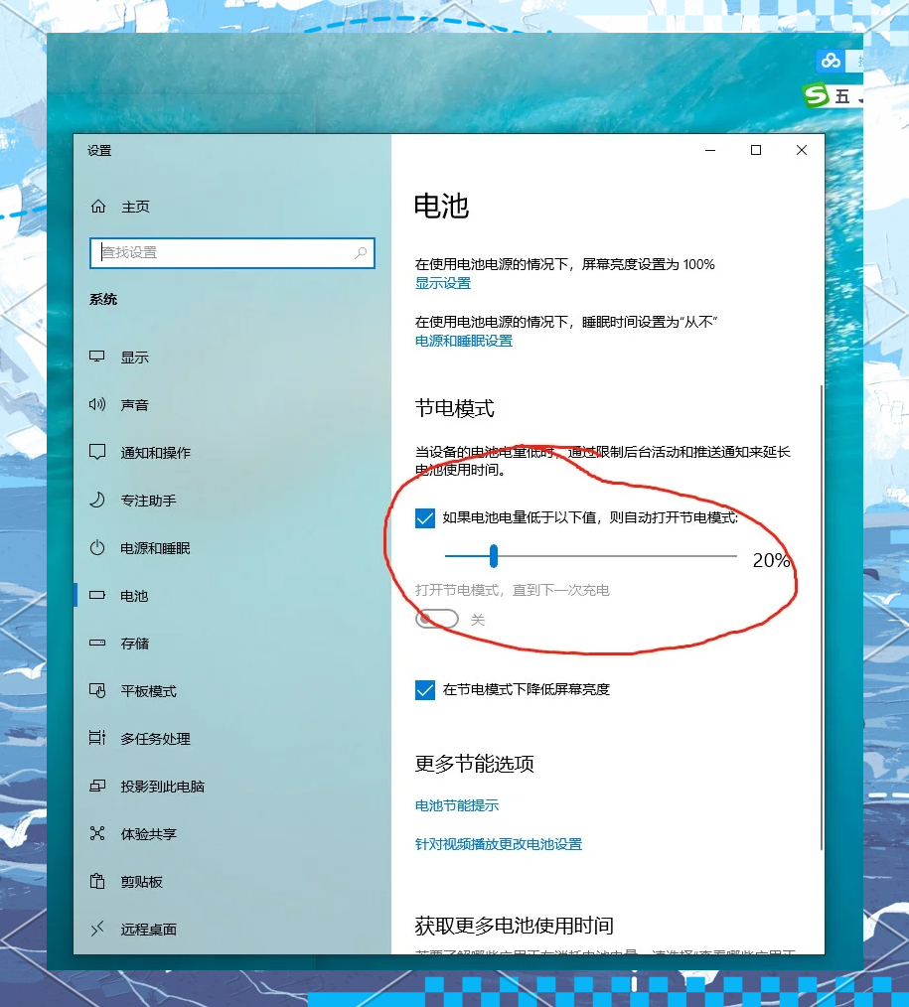Maximize the Settings window
Screen dimensions: 909x1007
pyautogui.click(x=756, y=150)
